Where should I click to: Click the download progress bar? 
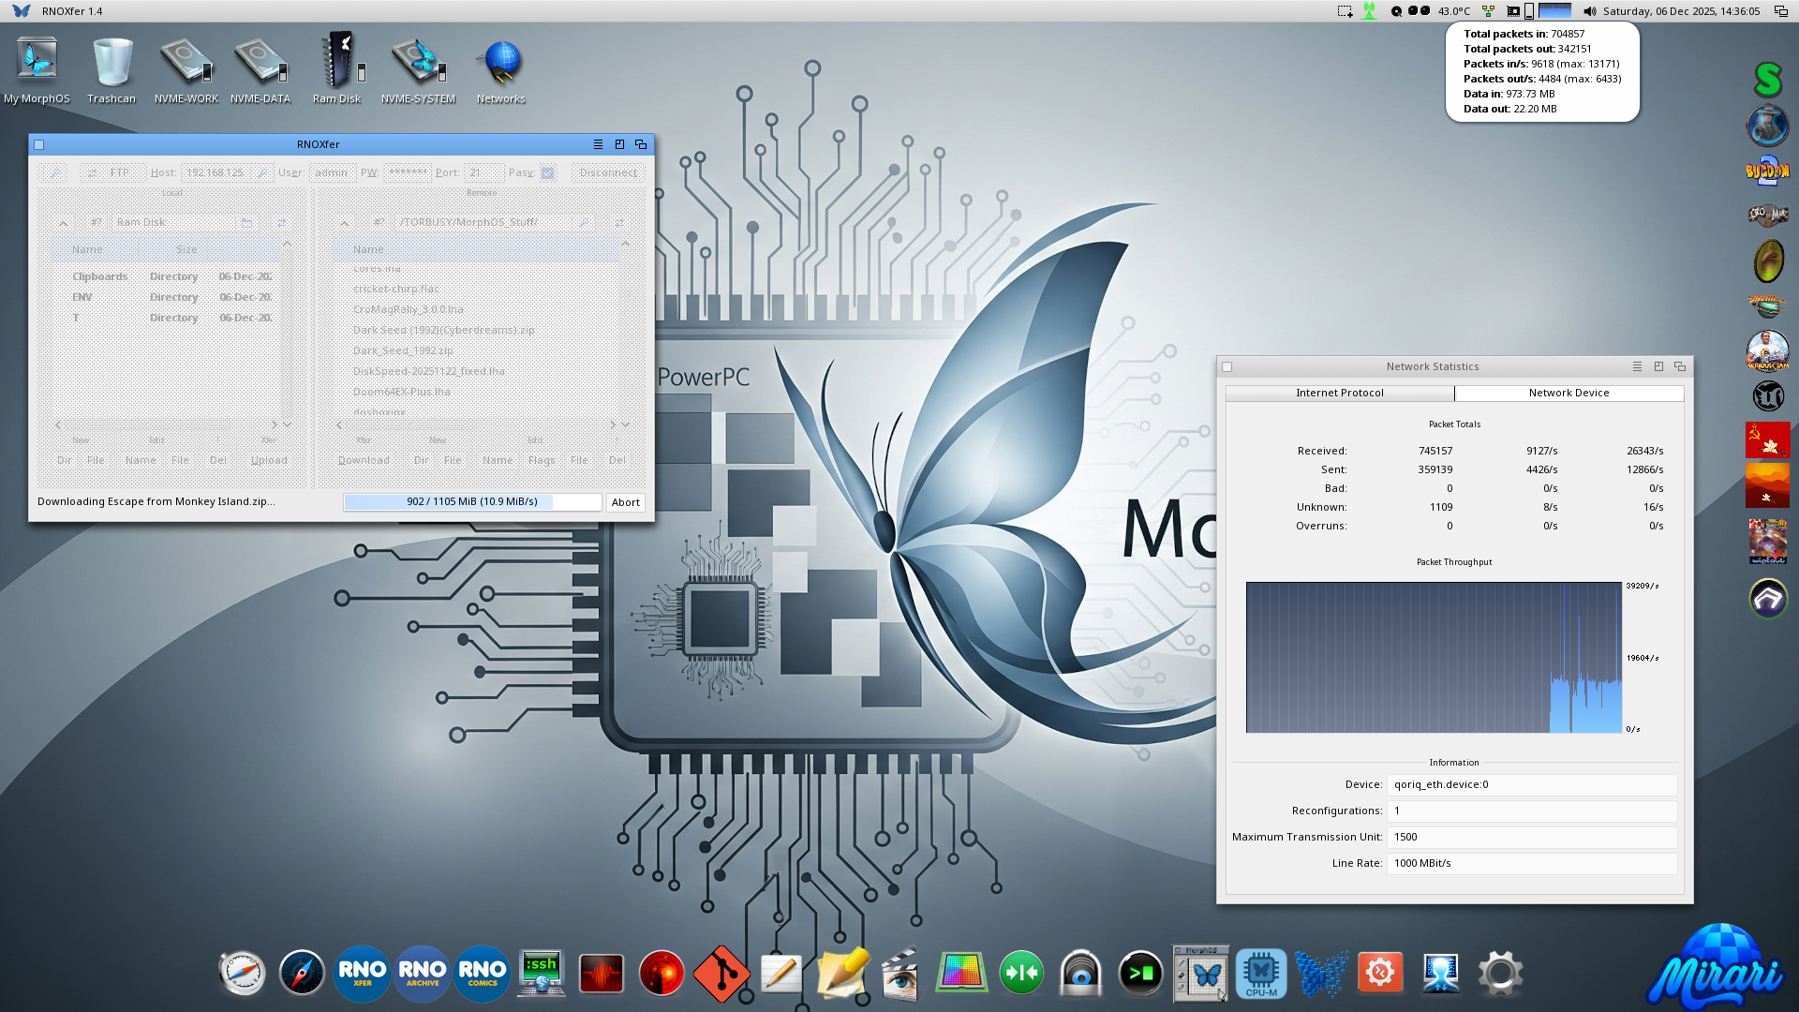[x=472, y=502]
